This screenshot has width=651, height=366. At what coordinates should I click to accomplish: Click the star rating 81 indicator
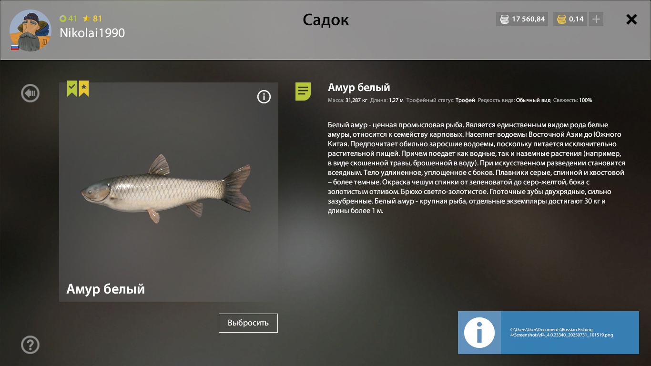click(92, 19)
